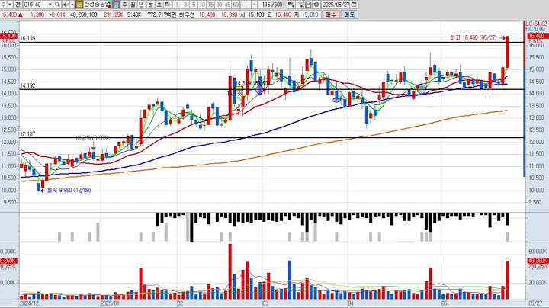This screenshot has height=308, width=549.
Task: Choose the 5 interval button
Action: click(x=194, y=5)
